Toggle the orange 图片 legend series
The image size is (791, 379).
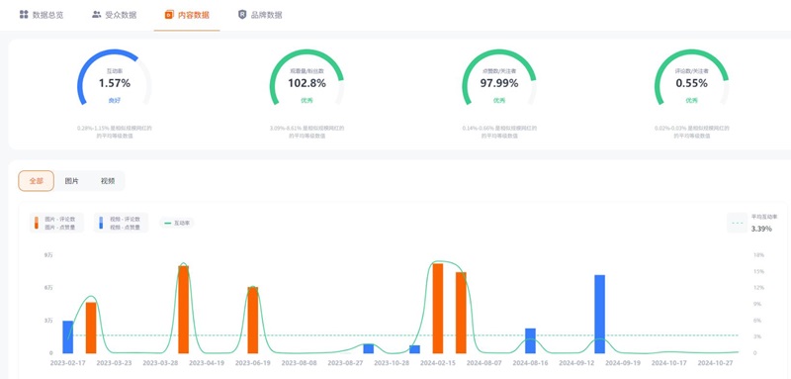(55, 223)
